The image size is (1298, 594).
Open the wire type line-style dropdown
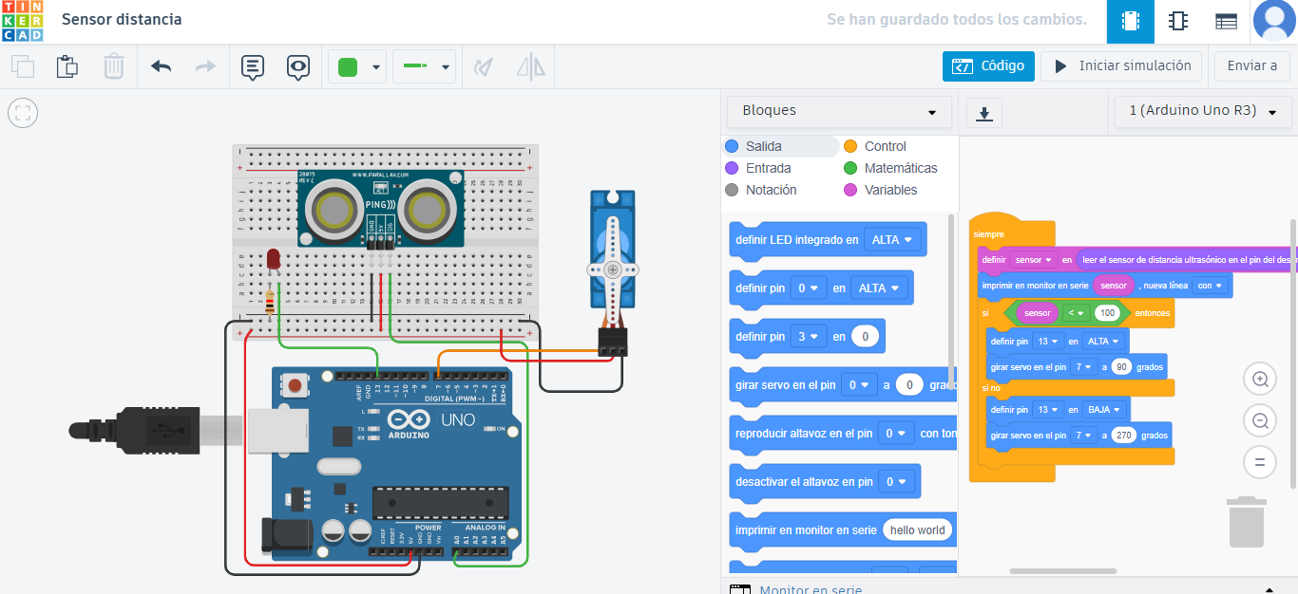424,66
